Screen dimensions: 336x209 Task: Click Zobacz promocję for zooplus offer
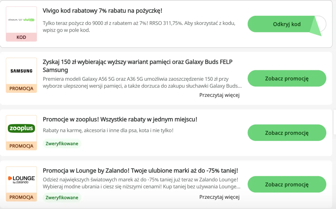pos(287,133)
